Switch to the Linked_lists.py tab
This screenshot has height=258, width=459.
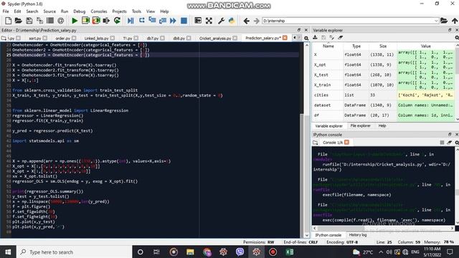point(96,38)
